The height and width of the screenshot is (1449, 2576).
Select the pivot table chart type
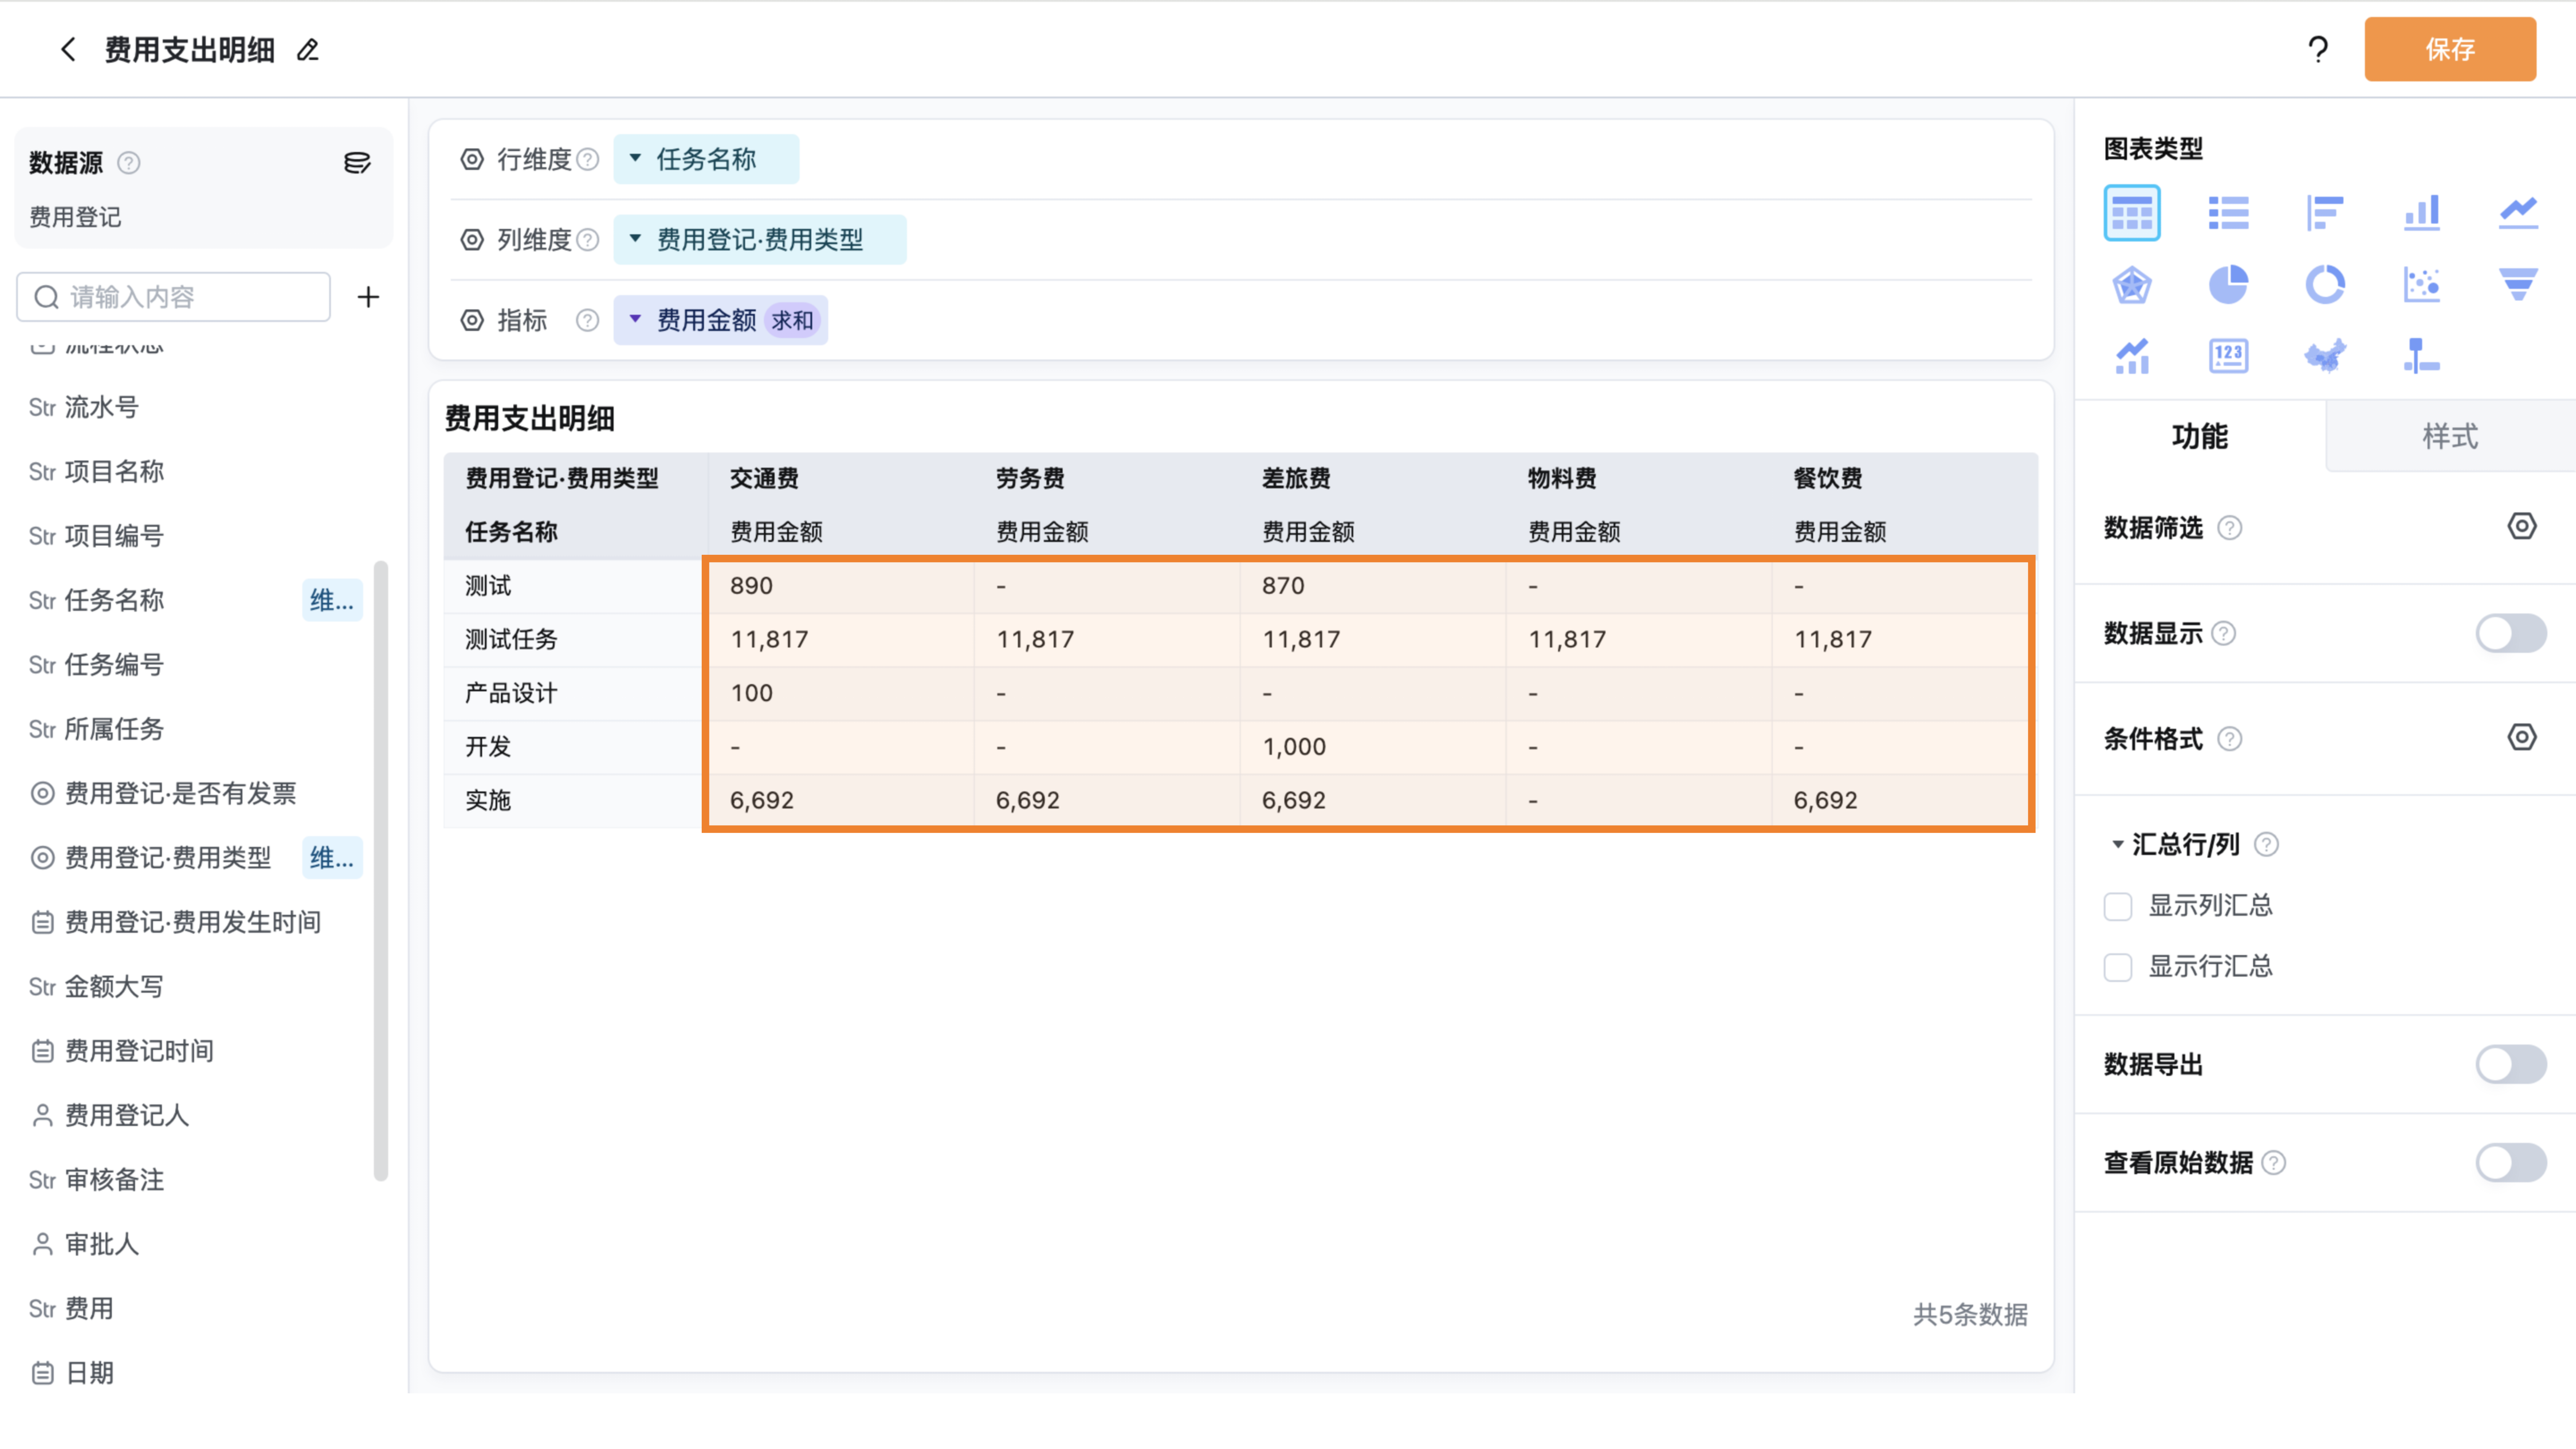pos(2132,213)
